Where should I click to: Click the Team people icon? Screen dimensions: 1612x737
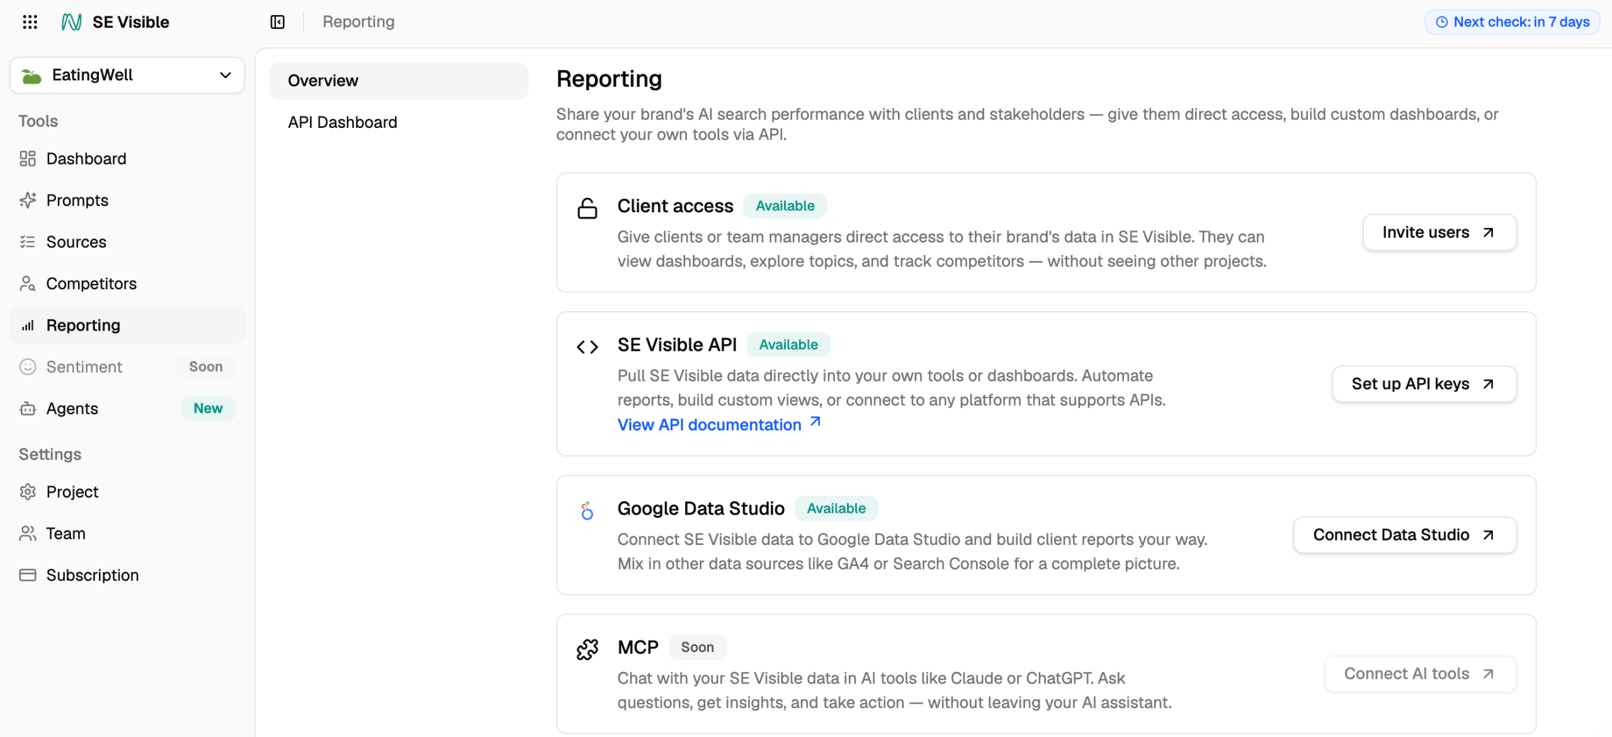pos(28,534)
